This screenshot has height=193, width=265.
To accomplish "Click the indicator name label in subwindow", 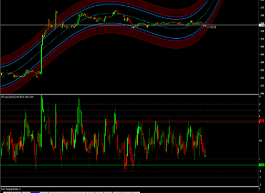I will point(17,97).
